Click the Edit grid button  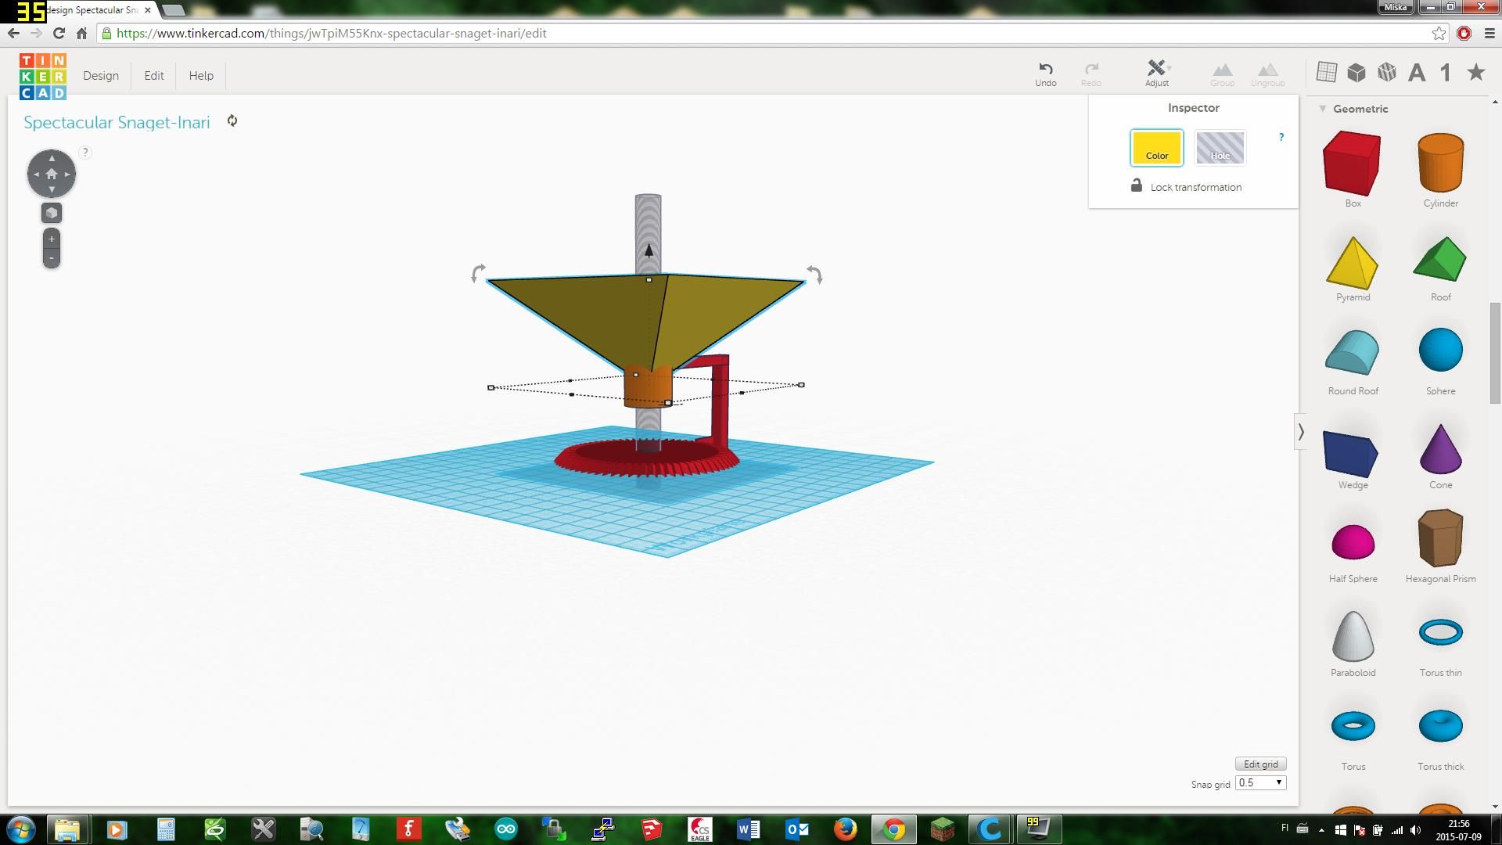click(x=1259, y=764)
